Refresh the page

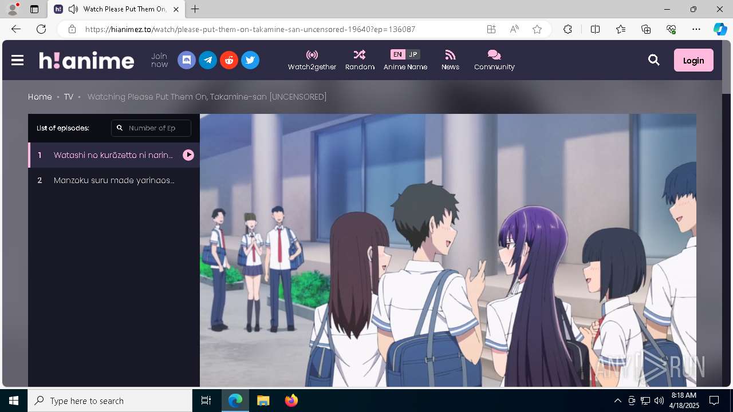pos(41,29)
